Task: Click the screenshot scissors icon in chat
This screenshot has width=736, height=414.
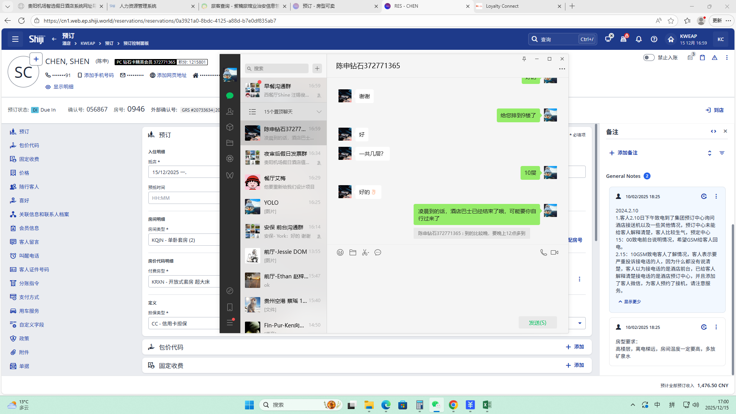Action: pos(365,252)
